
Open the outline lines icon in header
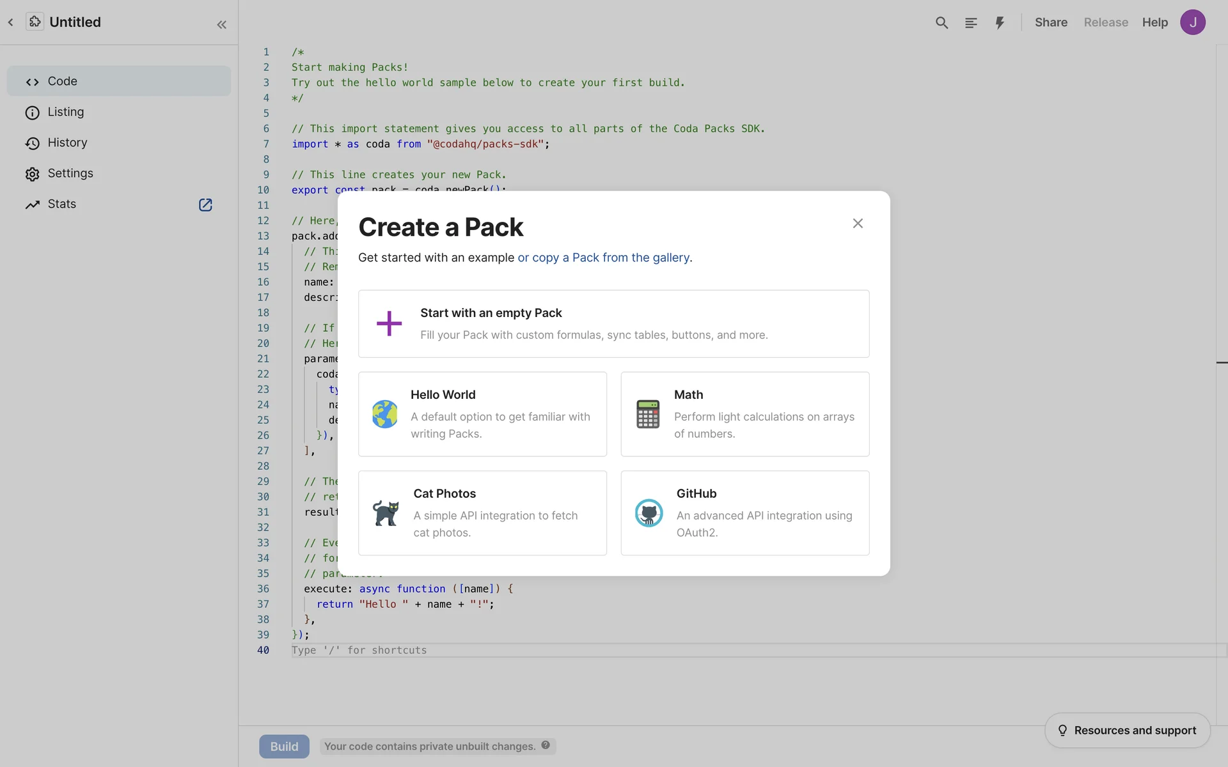coord(971,23)
